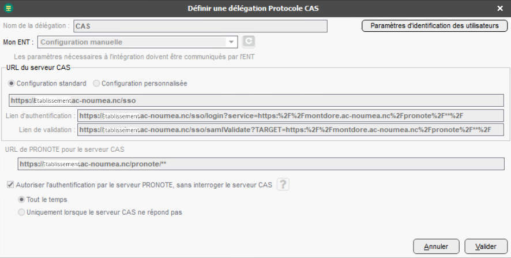Image resolution: width=511 pixels, height=258 pixels.
Task: Select the Configuration standard radio button
Action: click(12, 83)
